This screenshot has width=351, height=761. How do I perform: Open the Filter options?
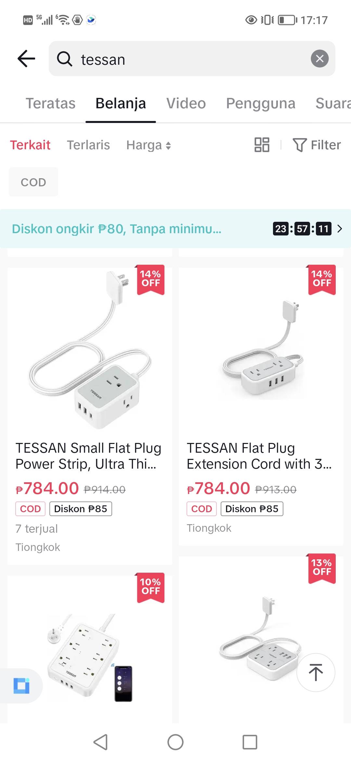coord(317,145)
